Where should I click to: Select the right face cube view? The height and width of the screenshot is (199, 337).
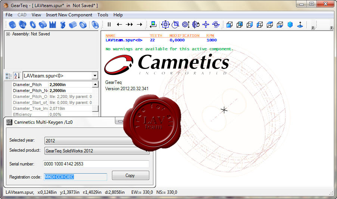[250, 25]
